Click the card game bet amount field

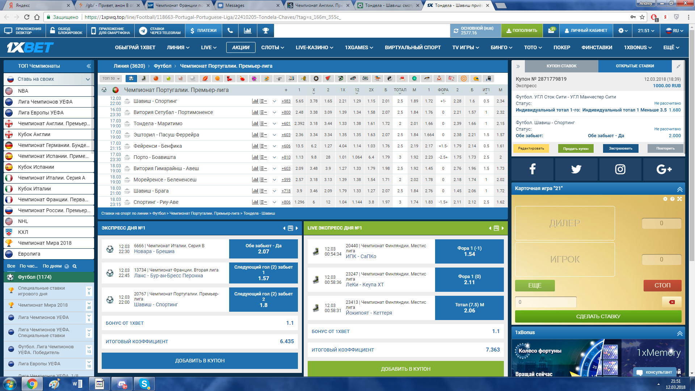[546, 302]
